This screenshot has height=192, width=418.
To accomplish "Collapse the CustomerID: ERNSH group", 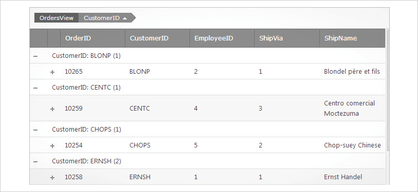I will (x=35, y=161).
